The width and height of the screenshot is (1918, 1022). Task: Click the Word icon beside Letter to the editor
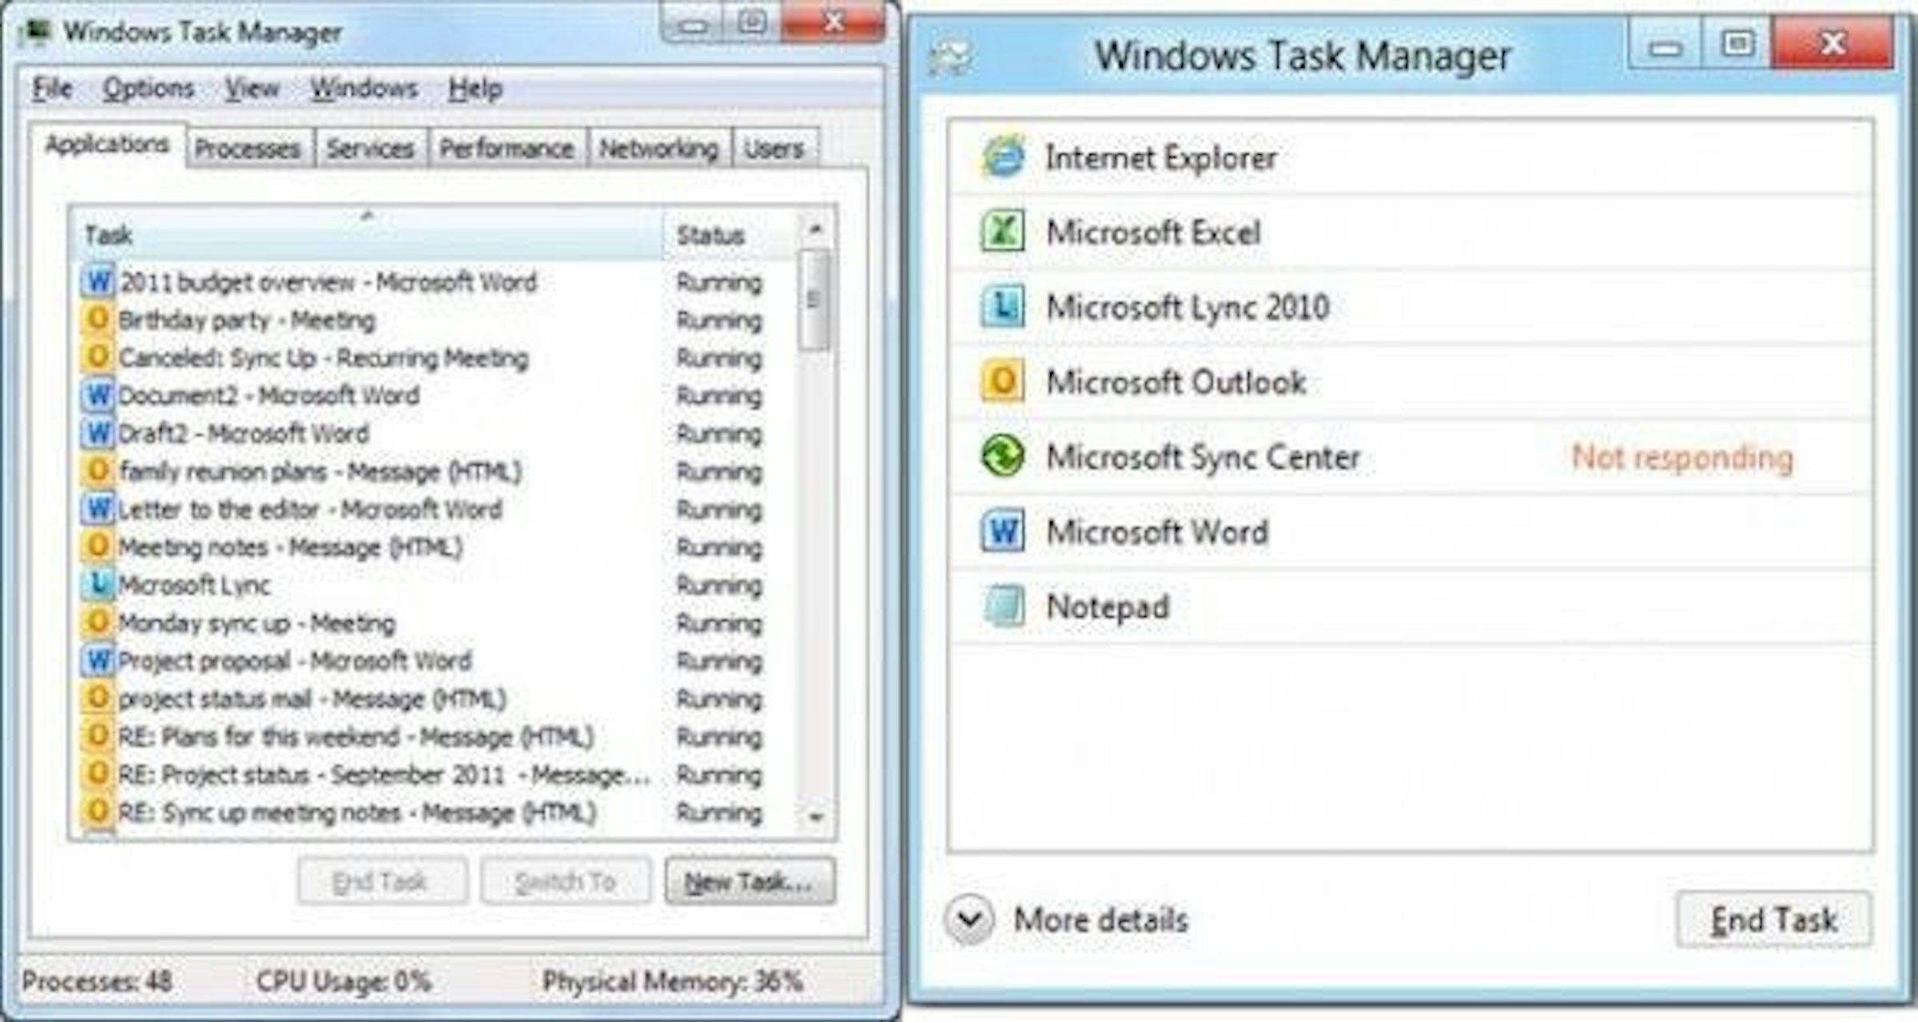[x=98, y=509]
